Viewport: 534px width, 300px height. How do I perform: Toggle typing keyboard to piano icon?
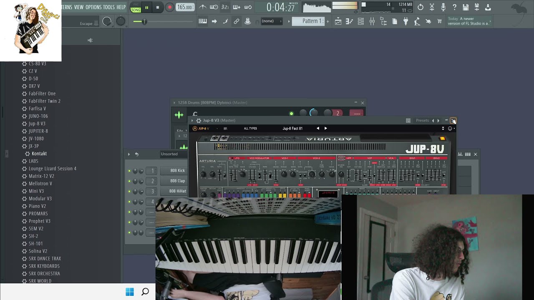pos(203,21)
